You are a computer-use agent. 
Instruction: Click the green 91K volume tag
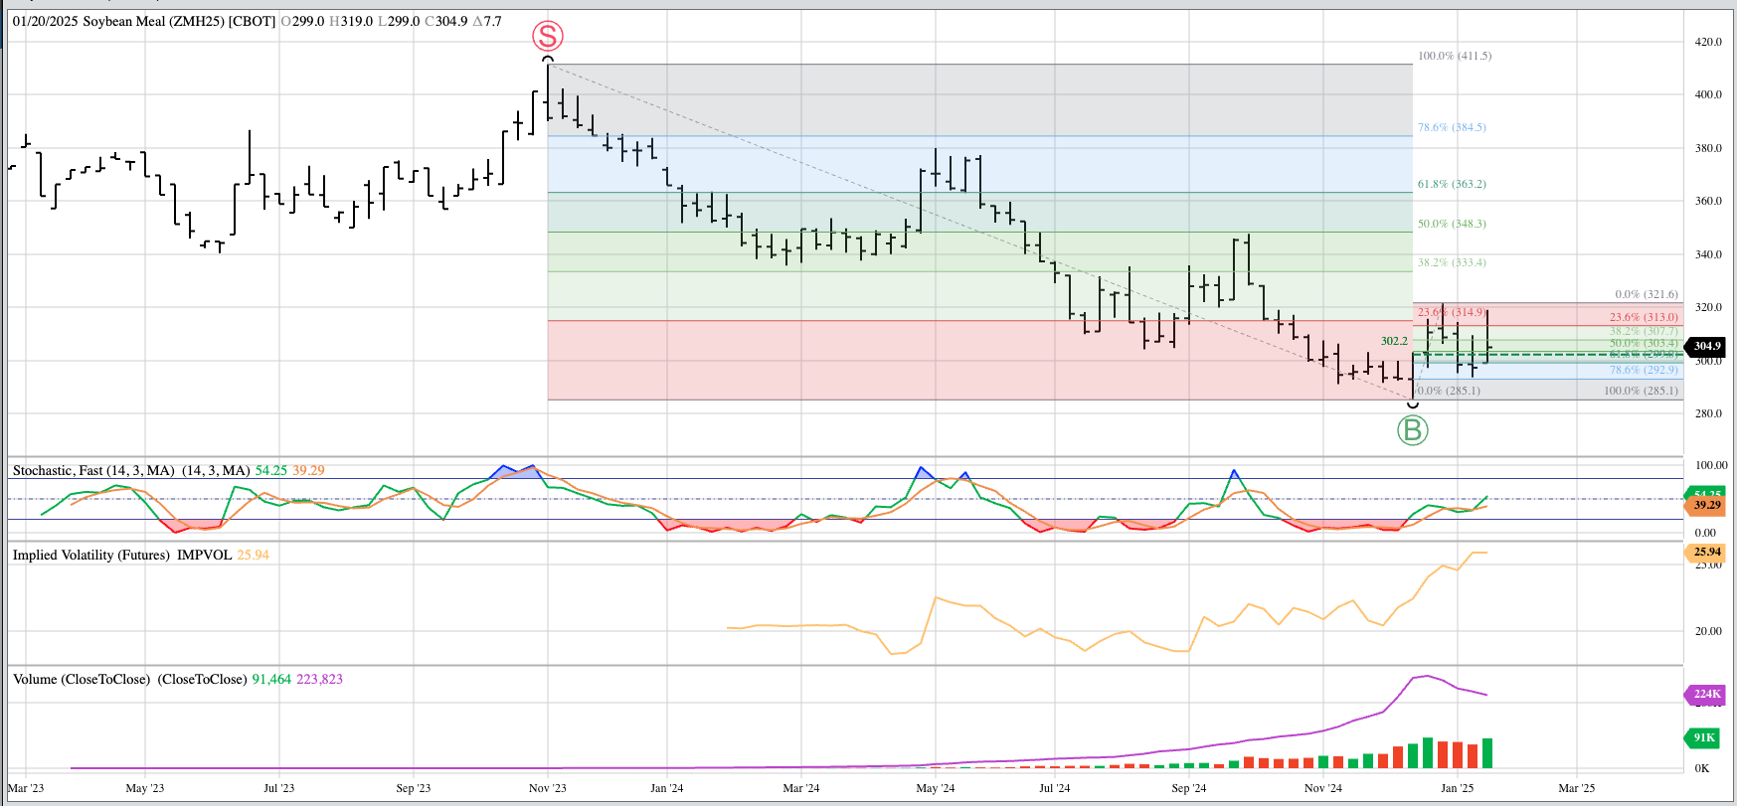(x=1704, y=737)
